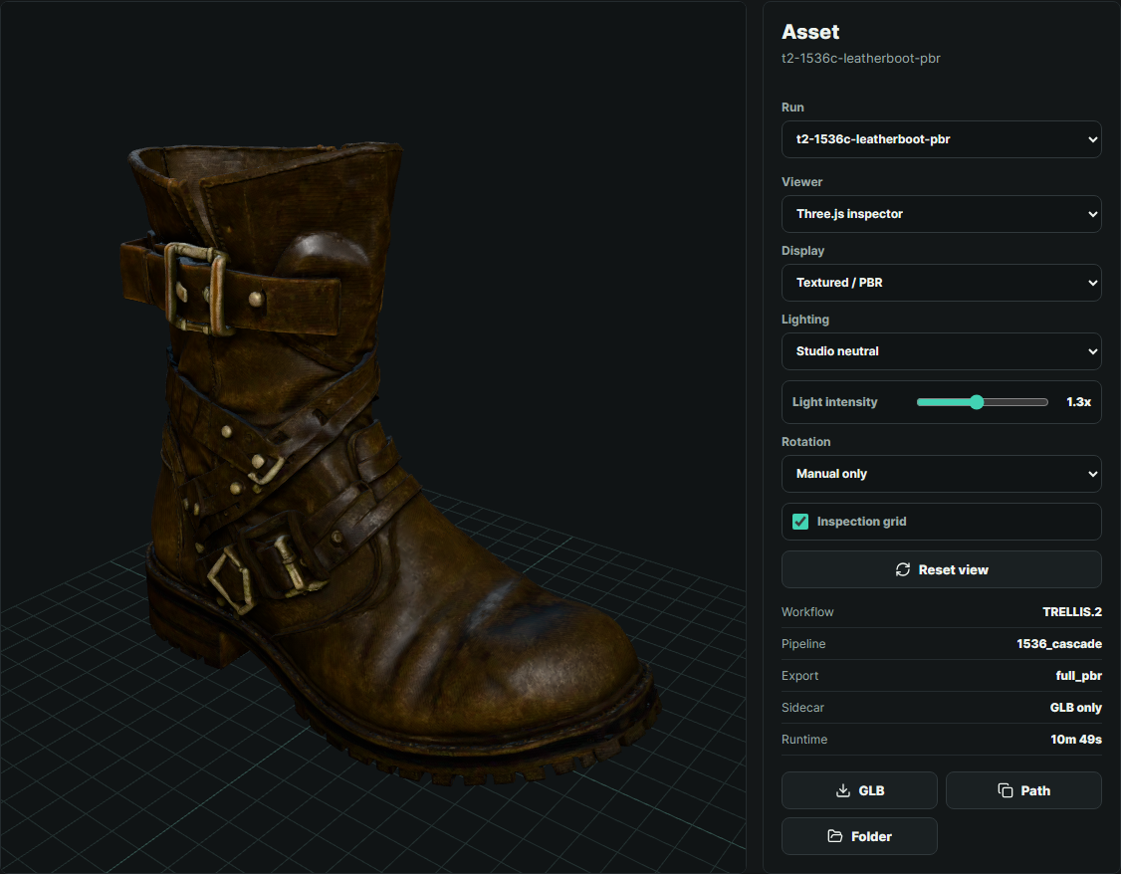This screenshot has width=1121, height=874.
Task: Click the Reset view button
Action: tap(941, 569)
